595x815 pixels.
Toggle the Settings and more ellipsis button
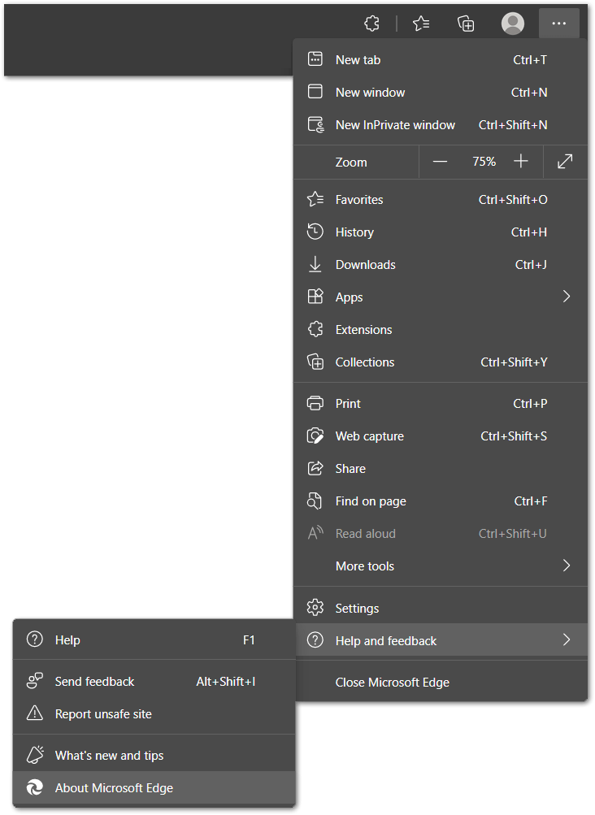(559, 24)
